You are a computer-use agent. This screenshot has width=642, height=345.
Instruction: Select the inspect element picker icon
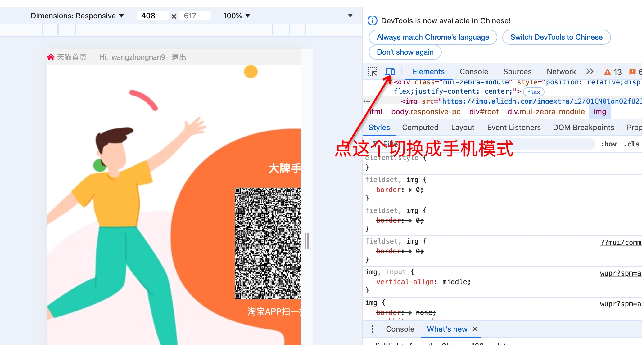(373, 72)
